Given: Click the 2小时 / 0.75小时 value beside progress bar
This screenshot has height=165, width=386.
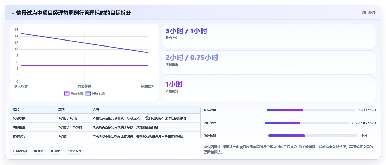Looking at the screenshot, I should pos(364,123).
